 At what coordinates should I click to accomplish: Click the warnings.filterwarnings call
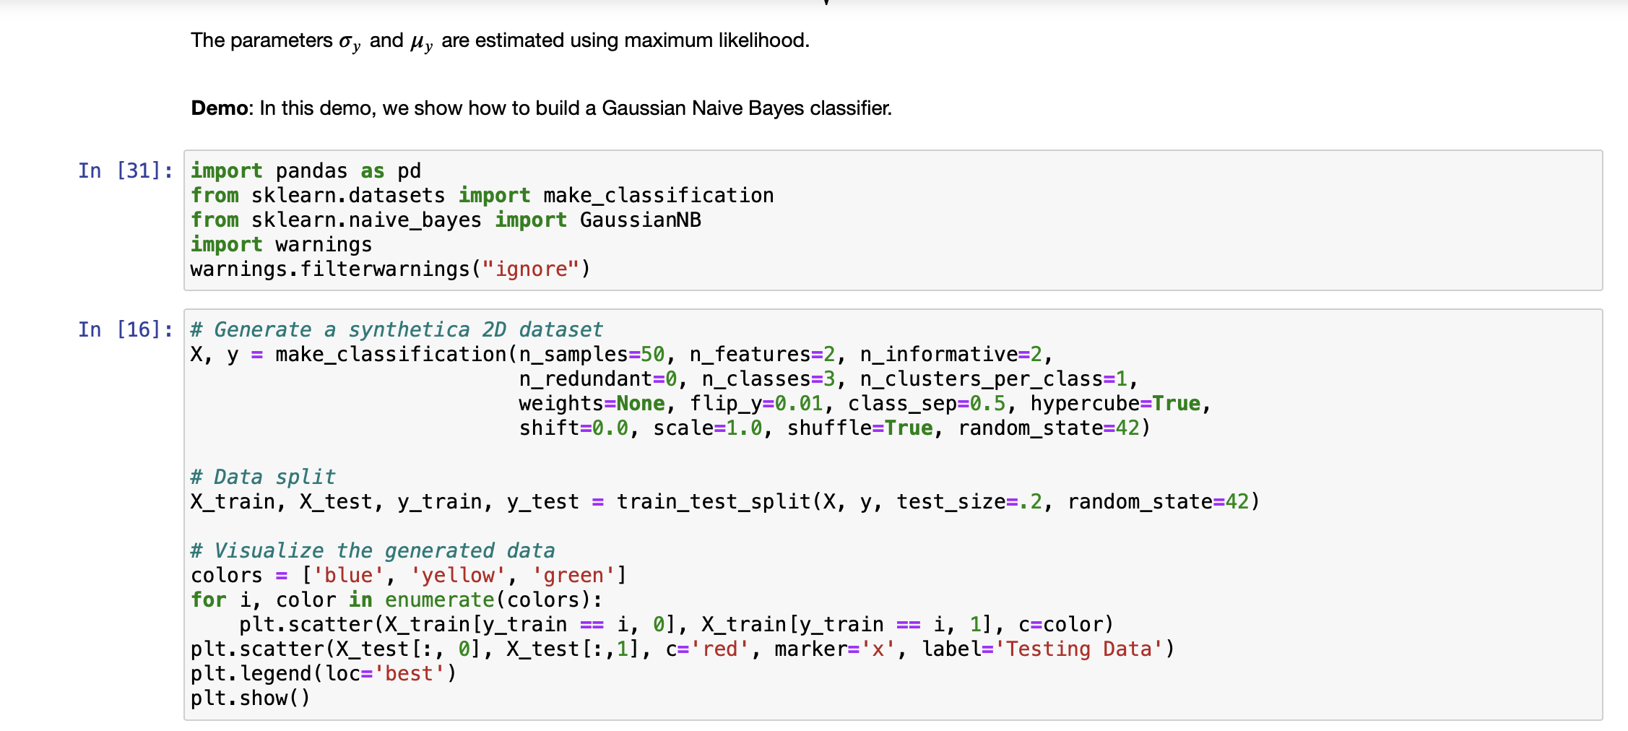click(390, 269)
